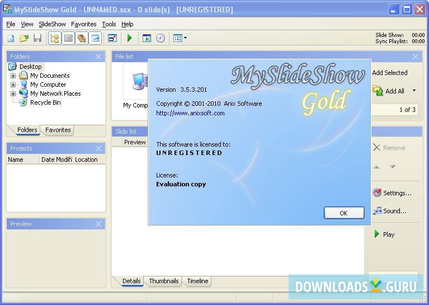The height and width of the screenshot is (305, 429).
Task: Open the File menu
Action: [x=11, y=24]
